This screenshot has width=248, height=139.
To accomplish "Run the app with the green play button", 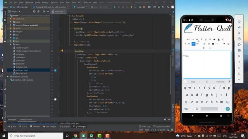I will (x=115, y=7).
